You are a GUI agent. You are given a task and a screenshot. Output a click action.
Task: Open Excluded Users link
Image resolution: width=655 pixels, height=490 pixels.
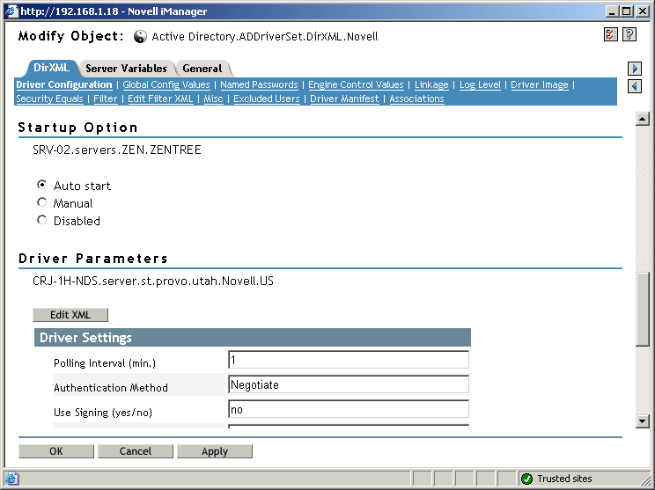pyautogui.click(x=267, y=99)
